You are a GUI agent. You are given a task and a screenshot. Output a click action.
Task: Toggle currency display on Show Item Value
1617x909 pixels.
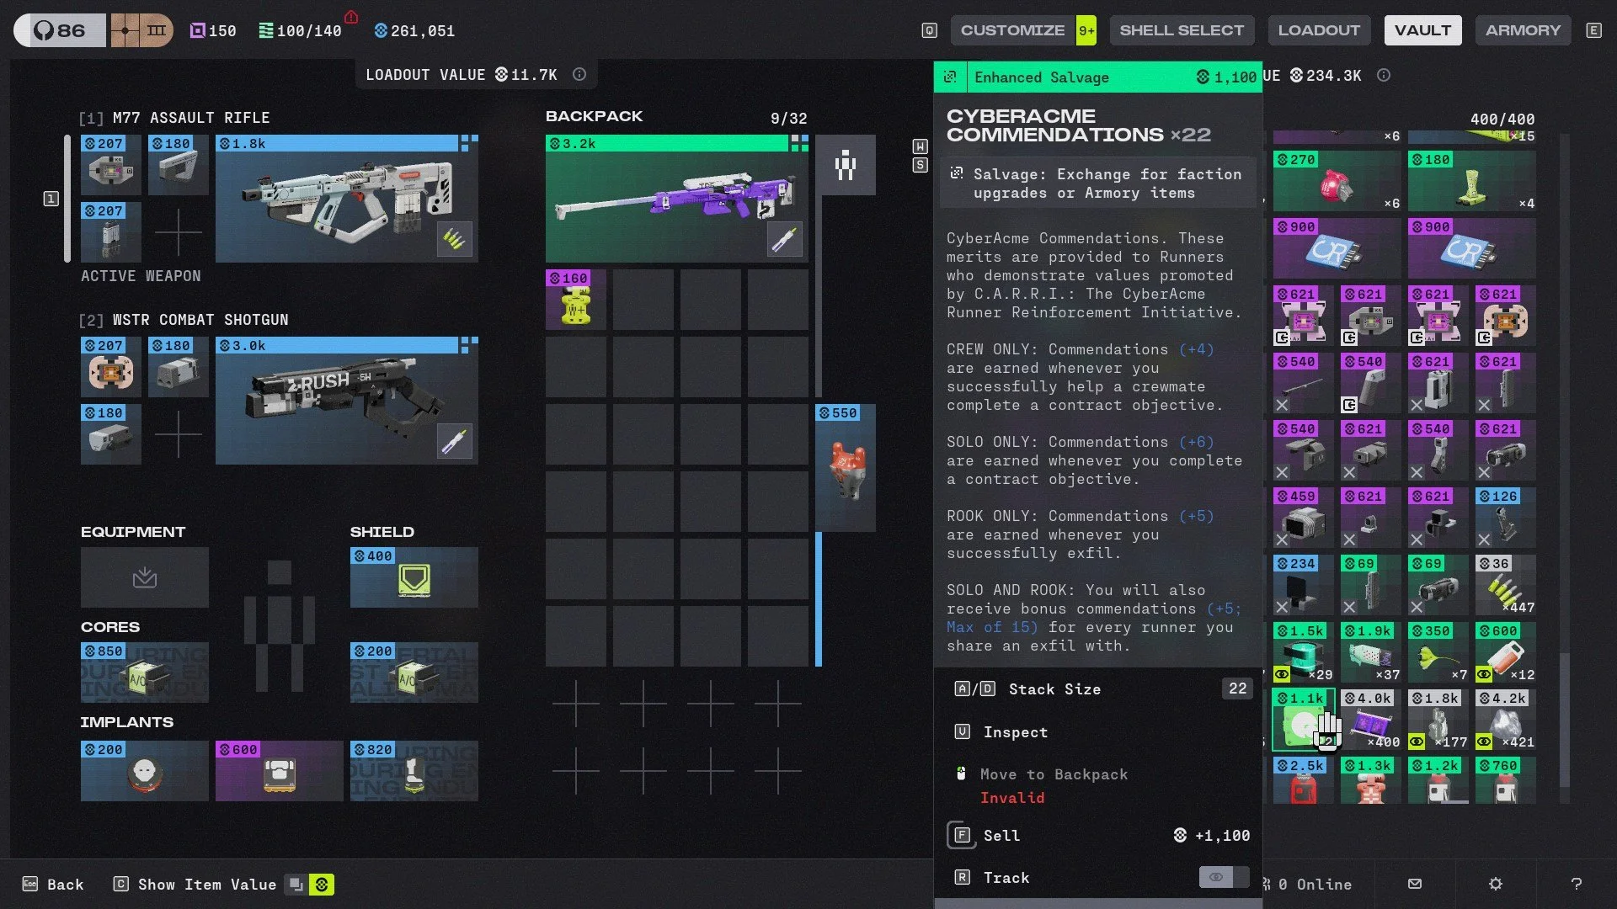[323, 885]
